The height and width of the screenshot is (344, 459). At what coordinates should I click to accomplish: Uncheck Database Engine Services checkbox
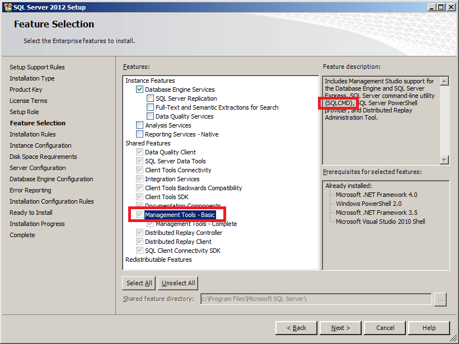(x=139, y=89)
